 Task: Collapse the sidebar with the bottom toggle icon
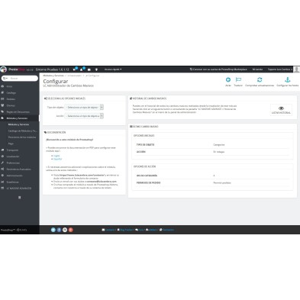click(20, 198)
